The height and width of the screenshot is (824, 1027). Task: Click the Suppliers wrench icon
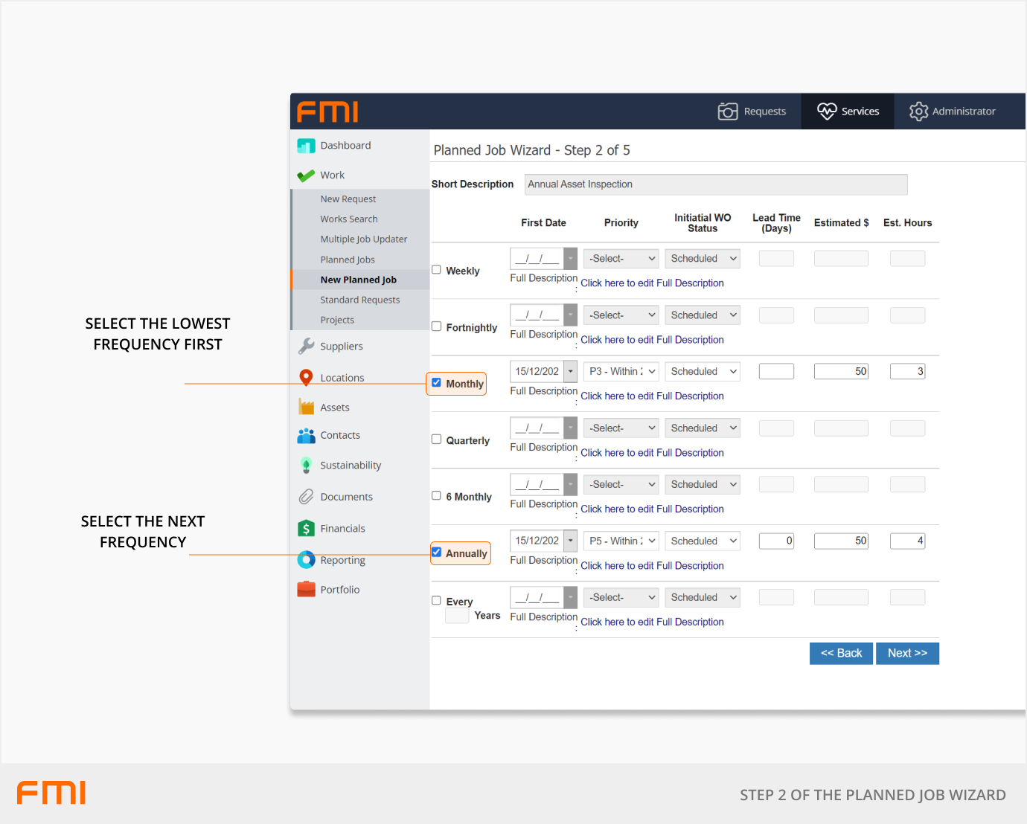pyautogui.click(x=306, y=346)
